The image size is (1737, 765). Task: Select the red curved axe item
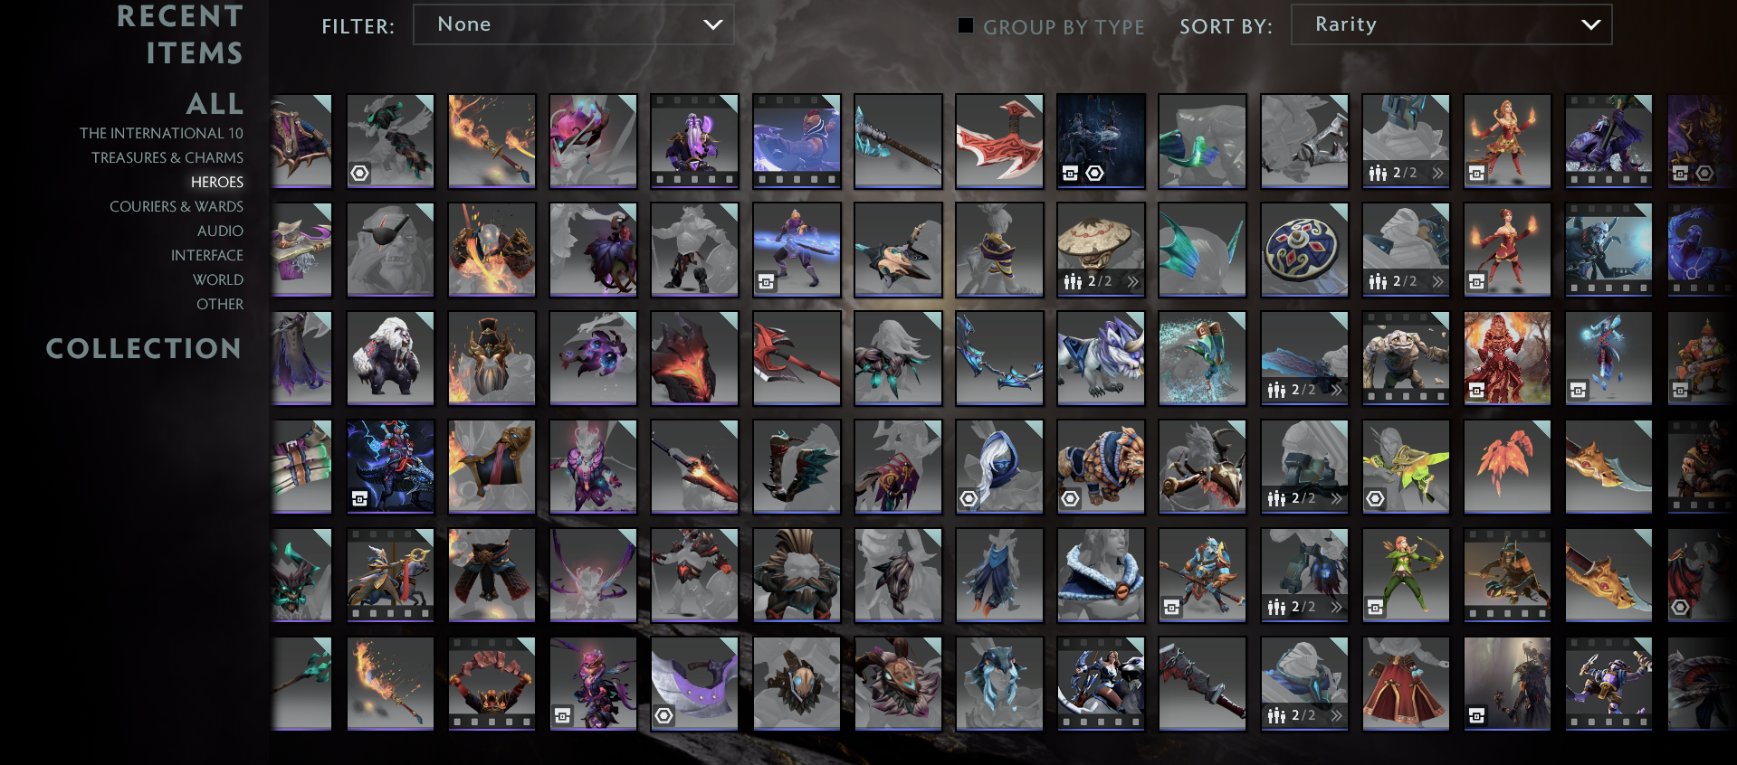click(x=999, y=141)
